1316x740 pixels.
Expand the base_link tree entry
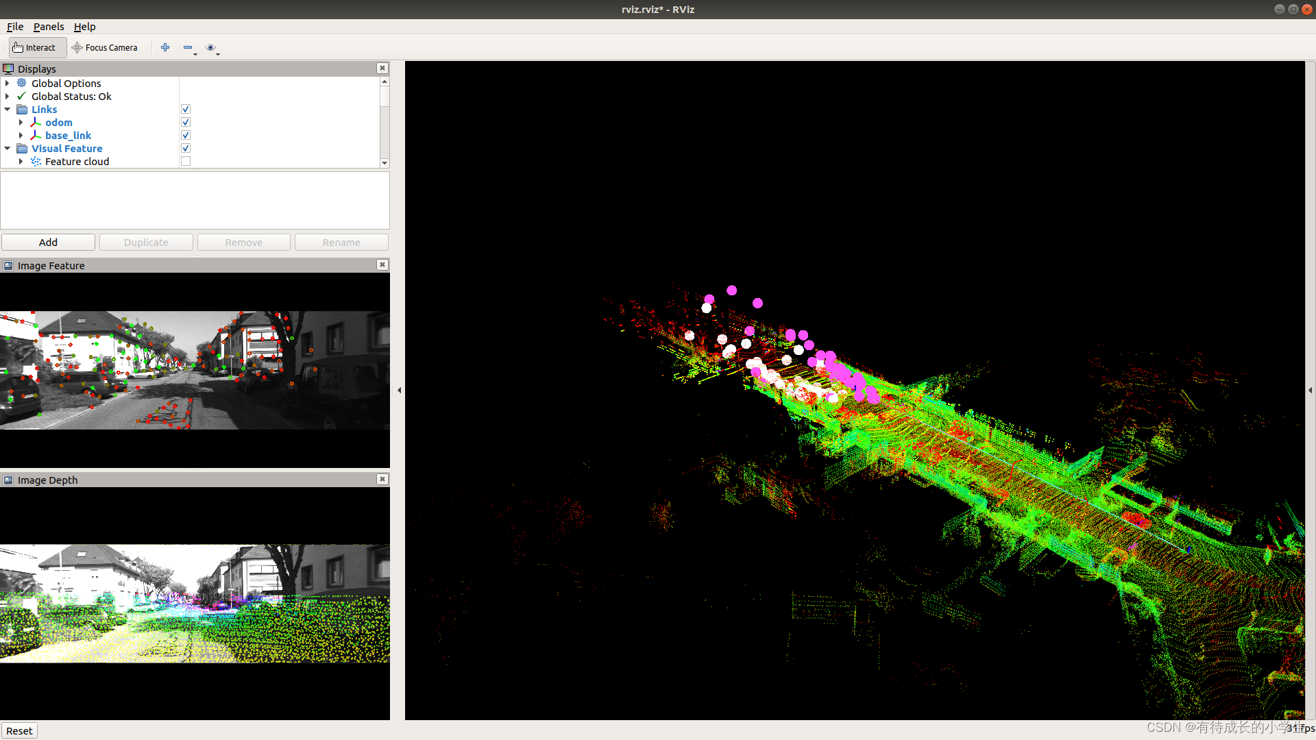click(x=21, y=135)
